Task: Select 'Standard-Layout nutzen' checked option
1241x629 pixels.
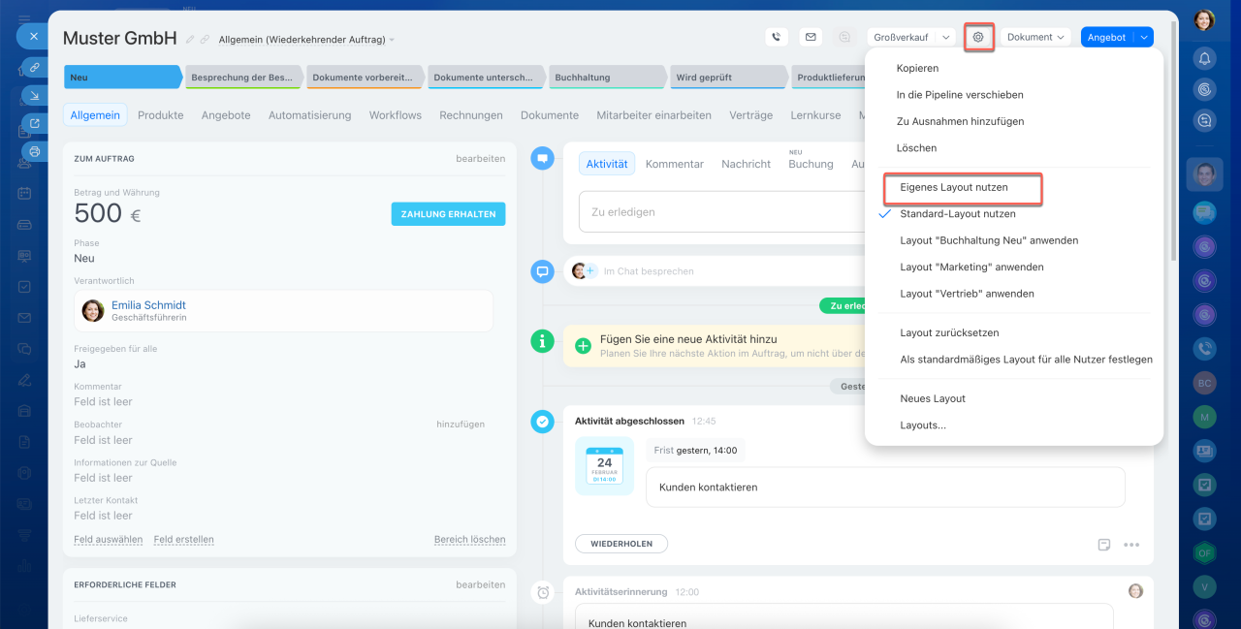Action: 957,213
